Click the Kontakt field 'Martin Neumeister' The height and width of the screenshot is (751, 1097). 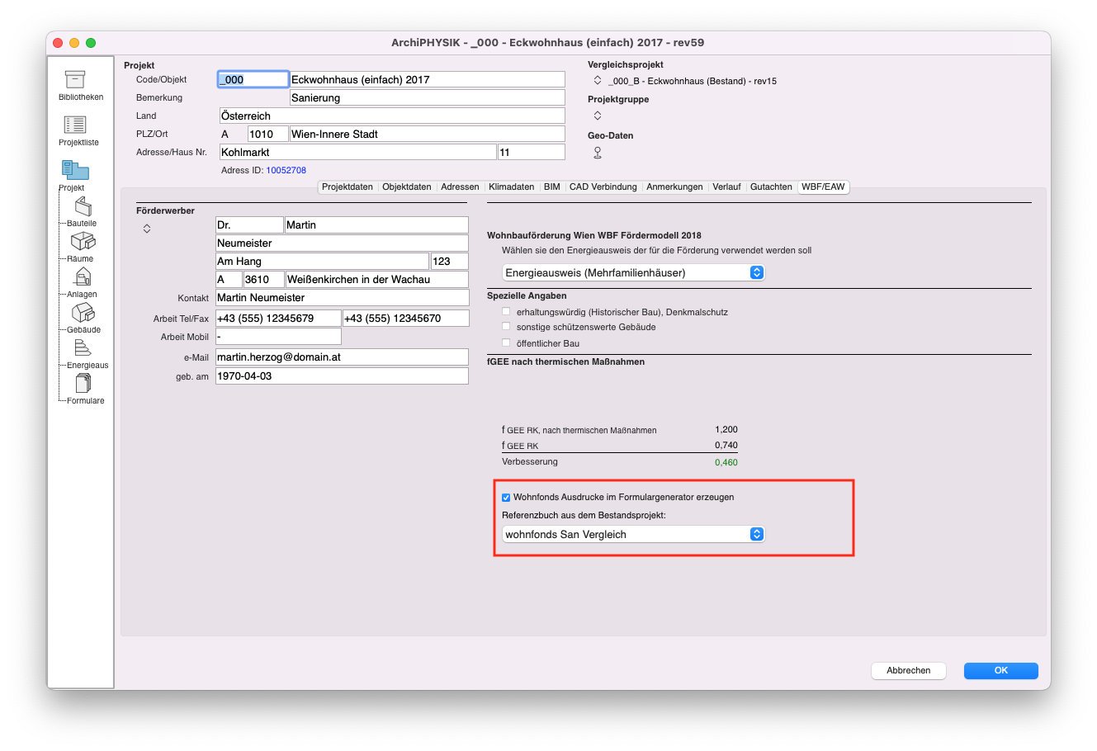[342, 297]
